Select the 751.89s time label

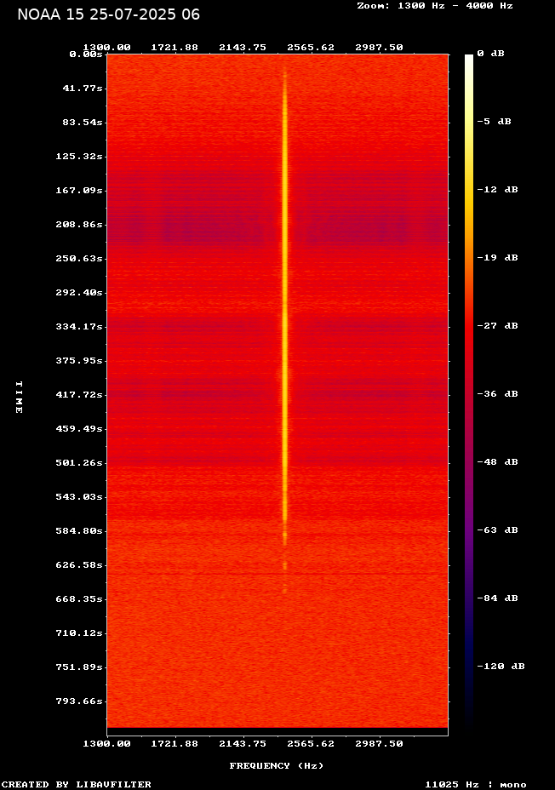[x=79, y=667]
